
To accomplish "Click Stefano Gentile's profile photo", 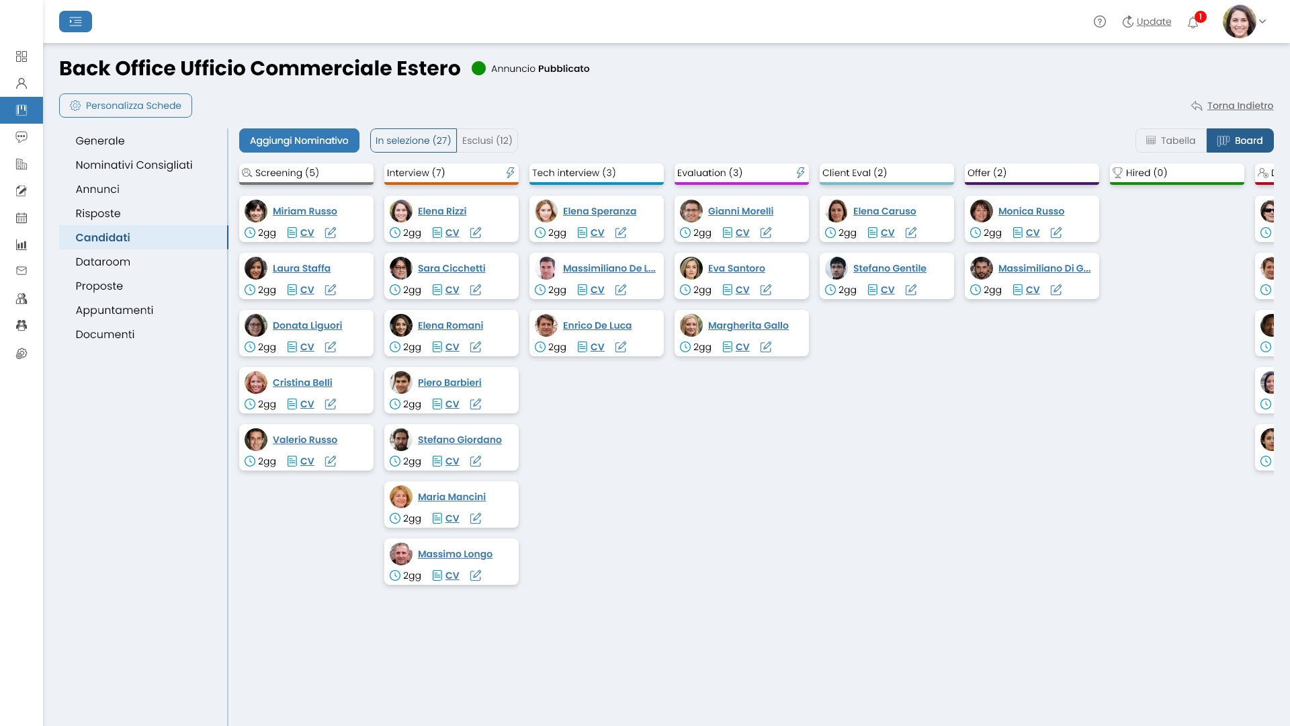I will click(x=836, y=268).
